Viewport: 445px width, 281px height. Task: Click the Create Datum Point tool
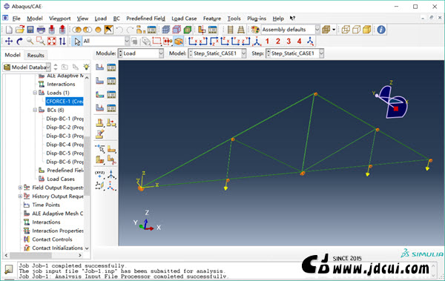[x=99, y=174]
